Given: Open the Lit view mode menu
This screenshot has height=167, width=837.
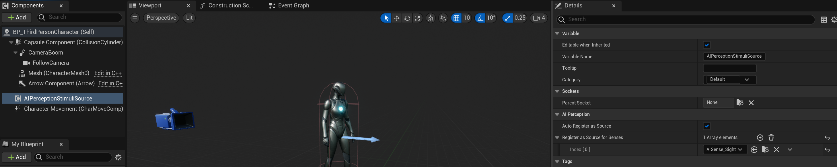Looking at the screenshot, I should pyautogui.click(x=189, y=18).
